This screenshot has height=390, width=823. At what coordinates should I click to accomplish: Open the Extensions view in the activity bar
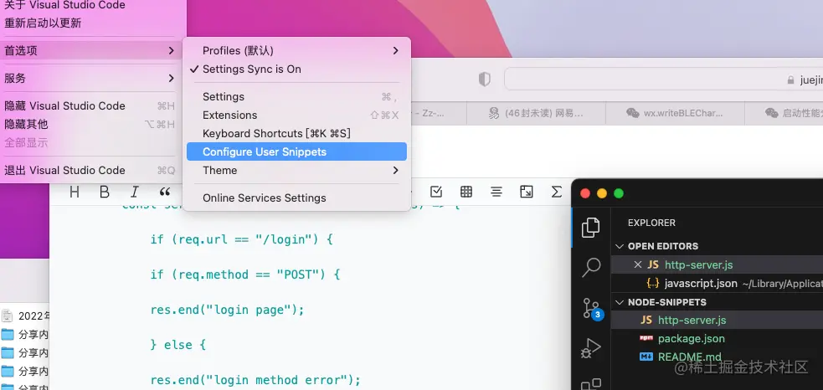(x=591, y=384)
